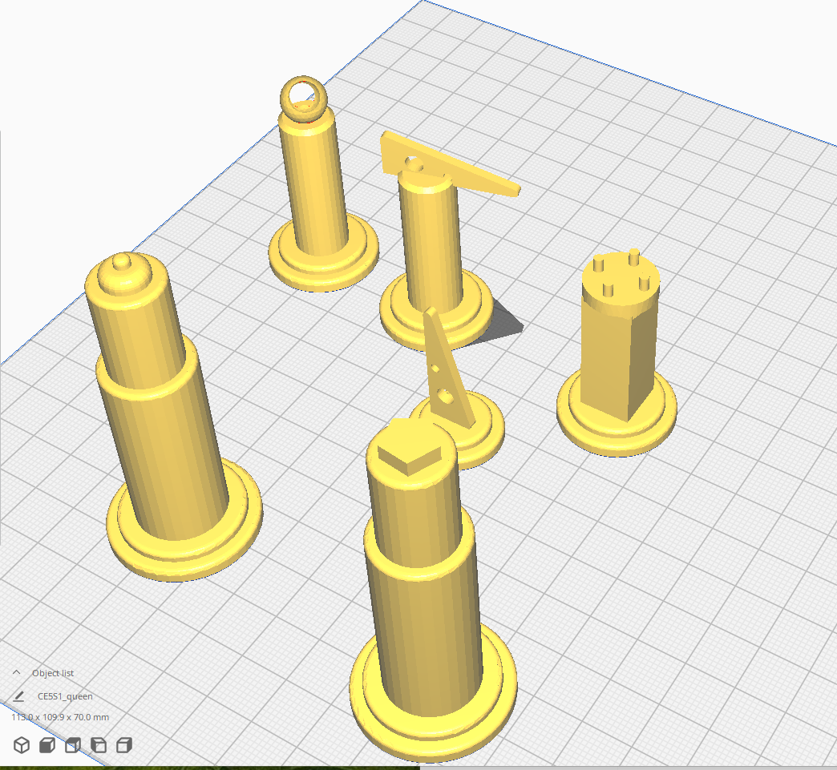This screenshot has height=770, width=837.
Task: Expand the Object list using its chevron
Action: (x=16, y=673)
